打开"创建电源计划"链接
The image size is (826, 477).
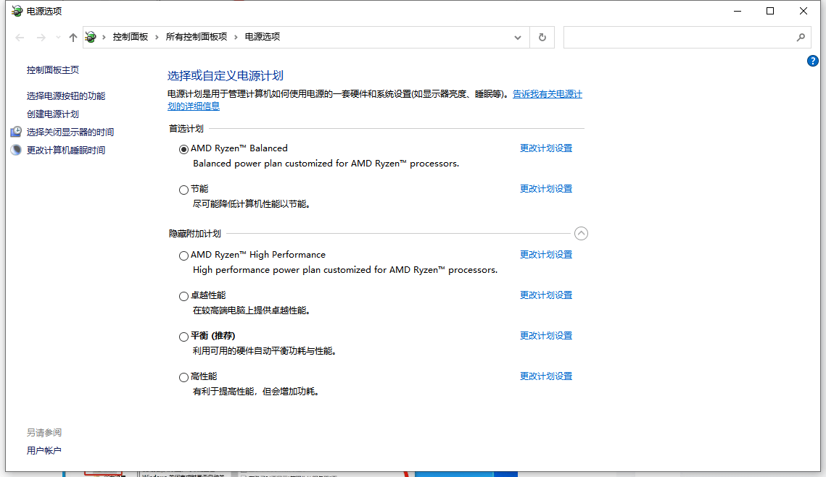tap(54, 114)
